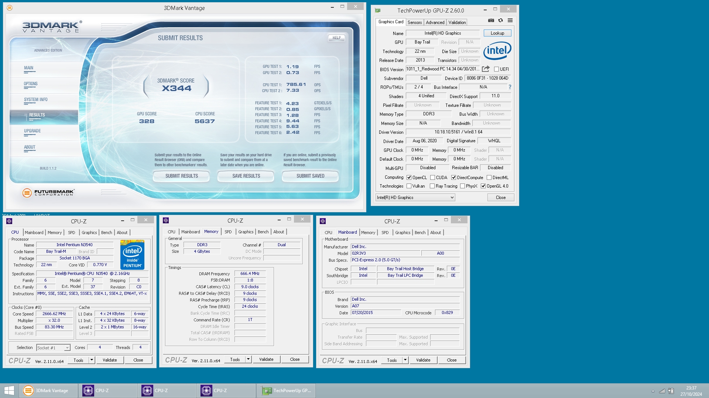This screenshot has height=398, width=709.
Task: Click SAVE RESULTS button
Action: (x=246, y=176)
